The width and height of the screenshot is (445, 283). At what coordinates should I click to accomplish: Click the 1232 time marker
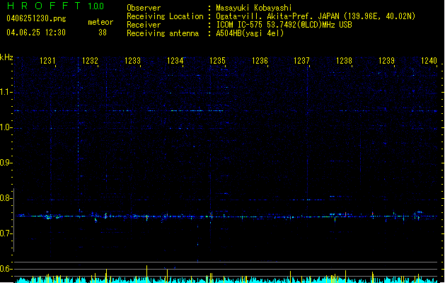tap(90, 61)
